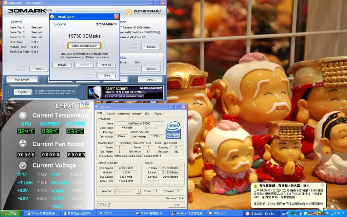Open Demo in 3DMark05 window
This screenshot has width=347, height=217.
pyautogui.click(x=151, y=79)
